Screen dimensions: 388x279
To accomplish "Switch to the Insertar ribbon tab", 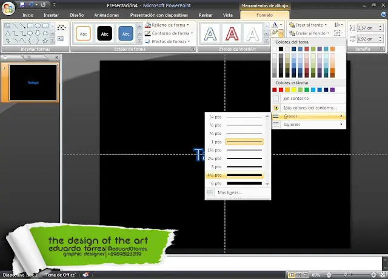I will click(x=52, y=15).
